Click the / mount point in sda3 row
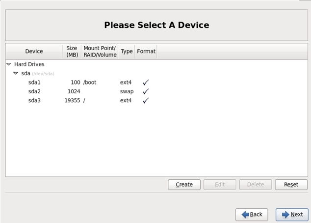Viewport: 311px width, 223px height. tap(84, 101)
